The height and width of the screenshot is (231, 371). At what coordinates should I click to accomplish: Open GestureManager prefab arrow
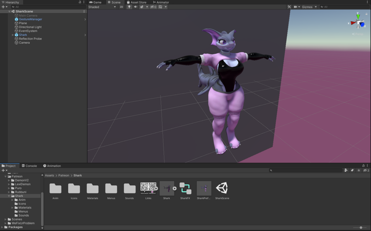point(85,19)
